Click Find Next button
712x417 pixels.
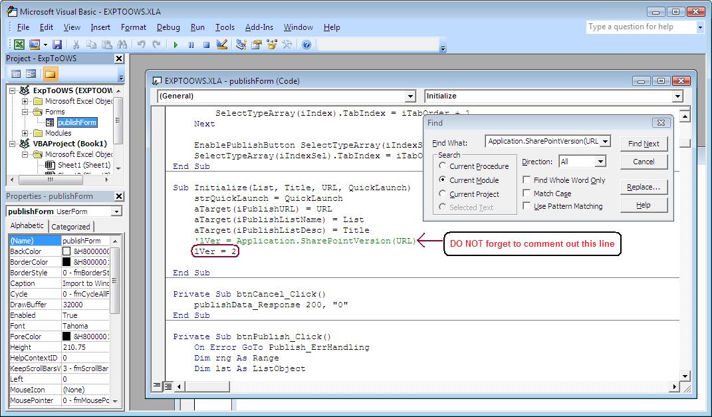pos(644,144)
